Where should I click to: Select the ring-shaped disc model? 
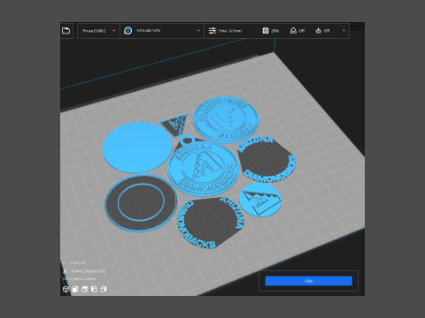141,203
